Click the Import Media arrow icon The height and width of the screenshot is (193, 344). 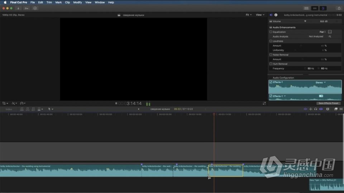coord(18,8)
